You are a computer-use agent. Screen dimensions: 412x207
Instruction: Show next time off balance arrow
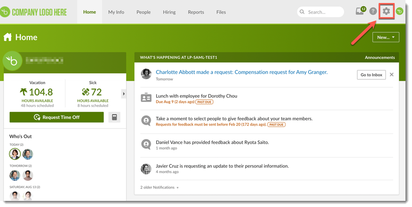tap(124, 94)
